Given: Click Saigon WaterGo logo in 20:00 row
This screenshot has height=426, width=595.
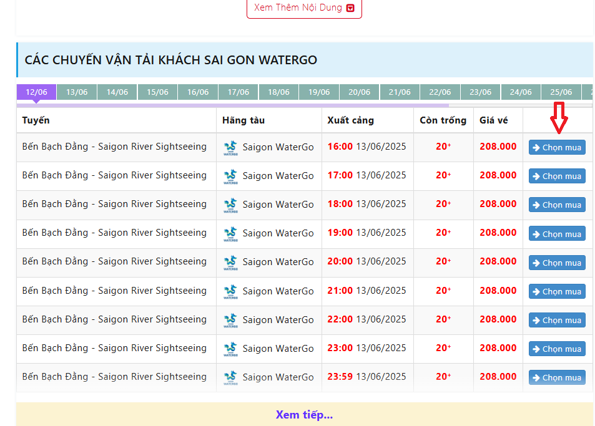Looking at the screenshot, I should click(230, 263).
